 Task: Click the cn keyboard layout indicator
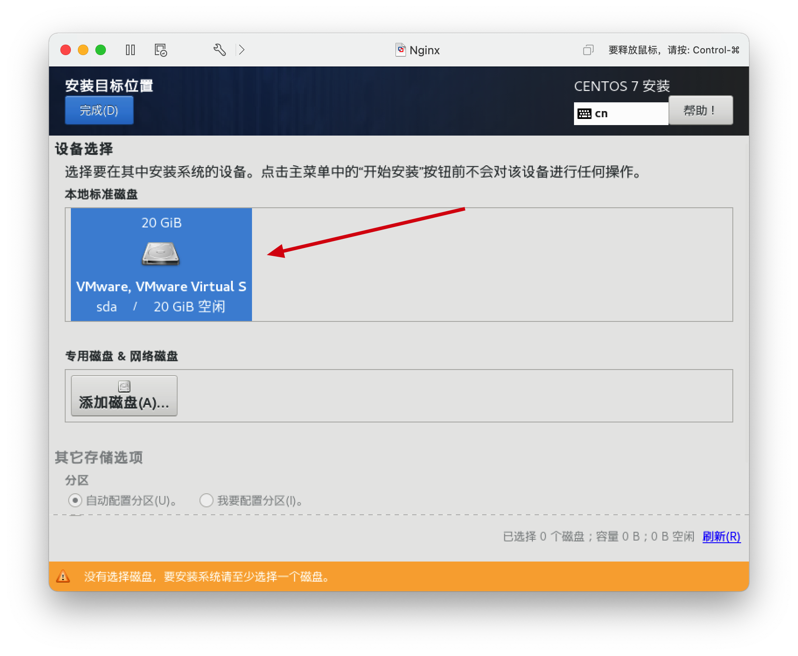tap(621, 114)
